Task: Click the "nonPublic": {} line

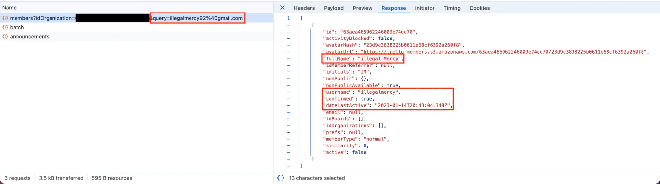Action: [346, 79]
